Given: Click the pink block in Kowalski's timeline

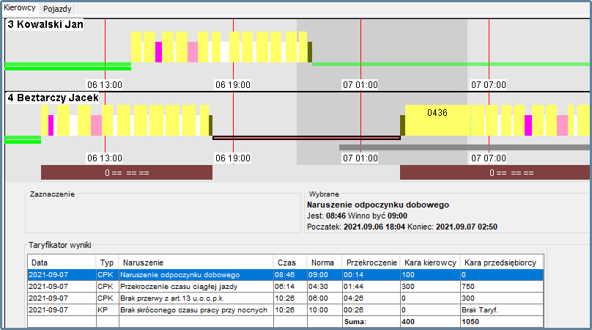Looking at the screenshot, I should click(x=193, y=52).
